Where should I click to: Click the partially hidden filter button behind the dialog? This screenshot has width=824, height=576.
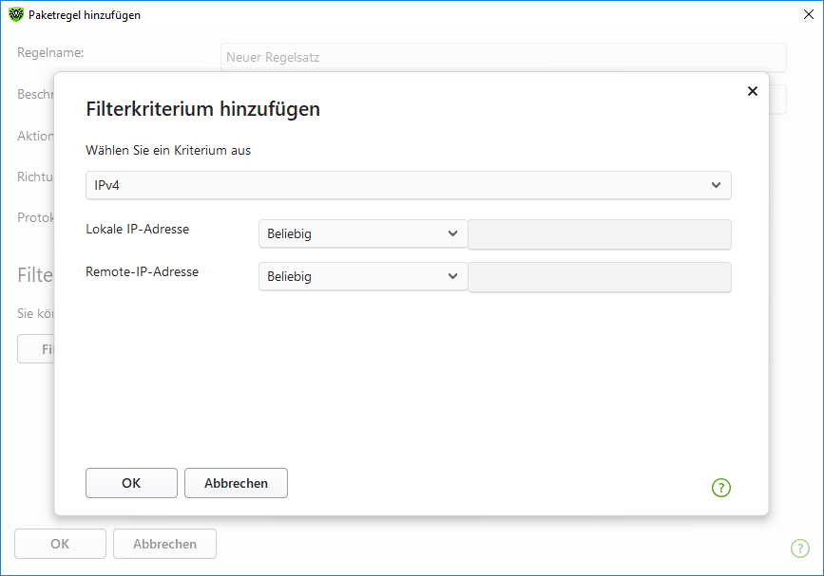point(35,348)
